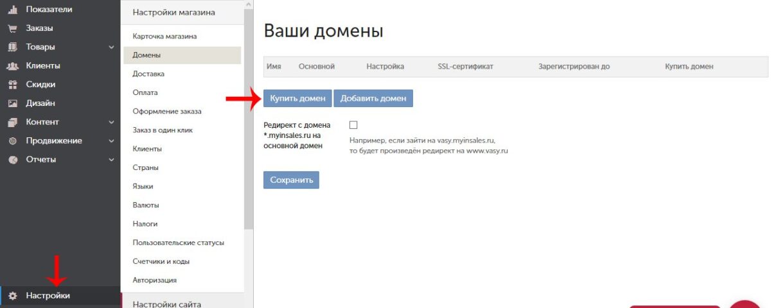The height and width of the screenshot is (308, 771).
Task: Click the Настройки сайта section header
Action: tap(166, 304)
